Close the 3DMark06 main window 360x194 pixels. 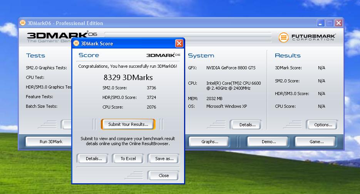(x=339, y=23)
